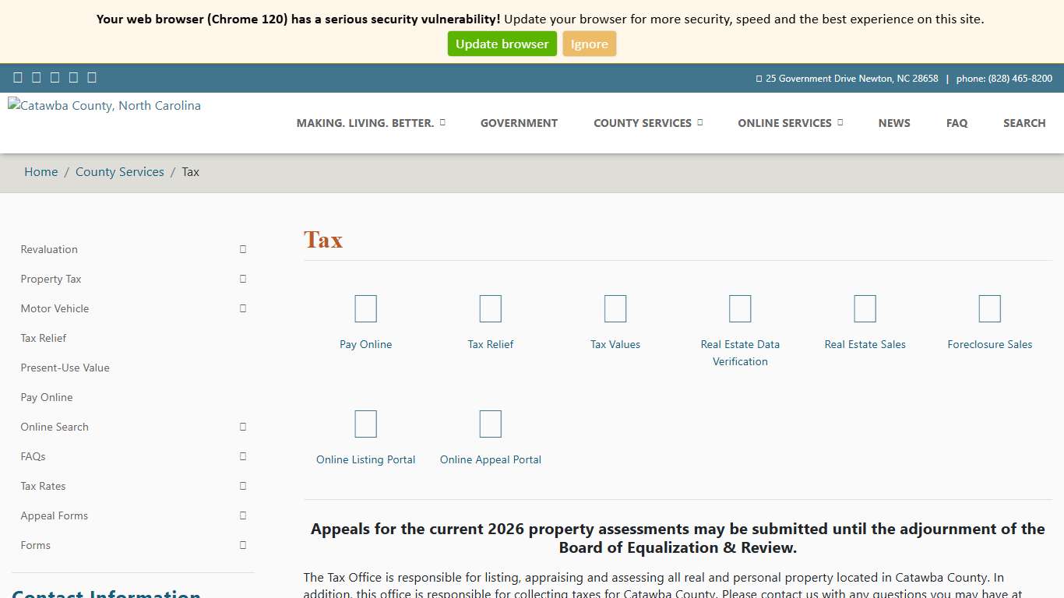Open the County Services dropdown menu
This screenshot has height=598, width=1064.
(647, 123)
